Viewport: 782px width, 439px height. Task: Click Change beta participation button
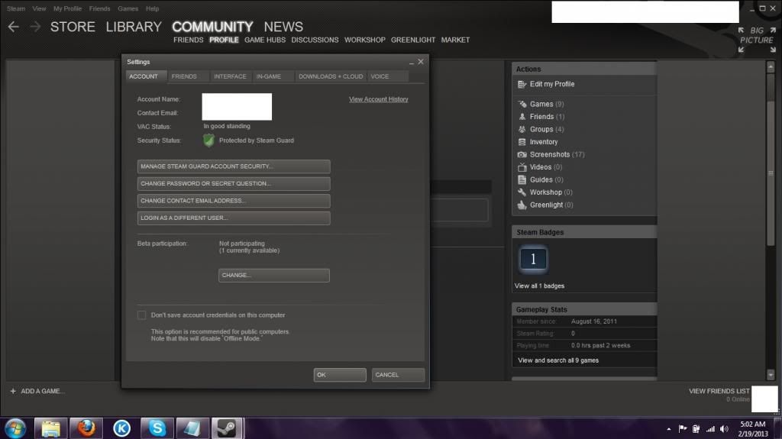point(274,276)
